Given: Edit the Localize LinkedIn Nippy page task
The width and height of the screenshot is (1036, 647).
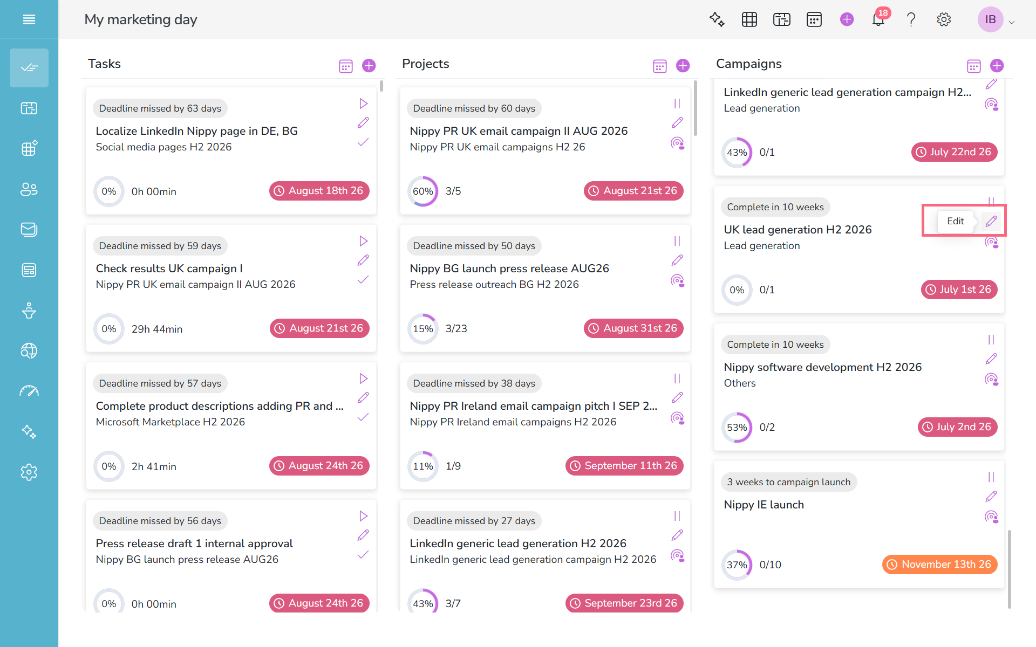Looking at the screenshot, I should (363, 123).
